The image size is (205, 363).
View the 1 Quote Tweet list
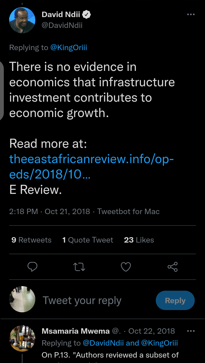pyautogui.click(x=88, y=240)
